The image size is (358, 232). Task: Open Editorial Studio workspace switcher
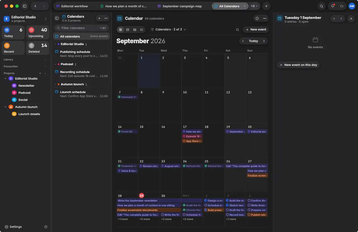pyautogui.click(x=25, y=19)
